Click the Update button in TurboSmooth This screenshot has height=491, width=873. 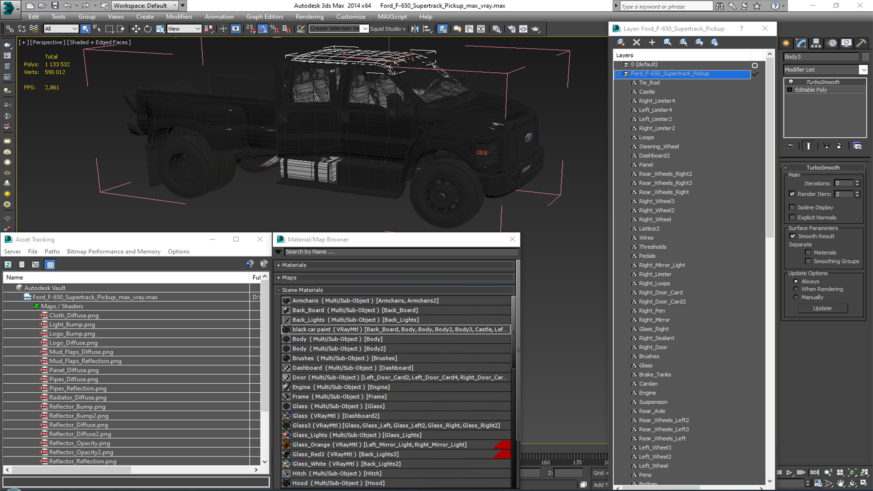tap(822, 308)
